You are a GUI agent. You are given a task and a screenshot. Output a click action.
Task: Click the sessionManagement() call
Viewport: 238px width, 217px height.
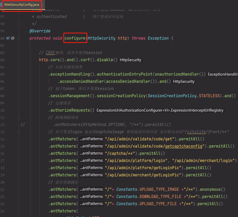tap(72, 96)
